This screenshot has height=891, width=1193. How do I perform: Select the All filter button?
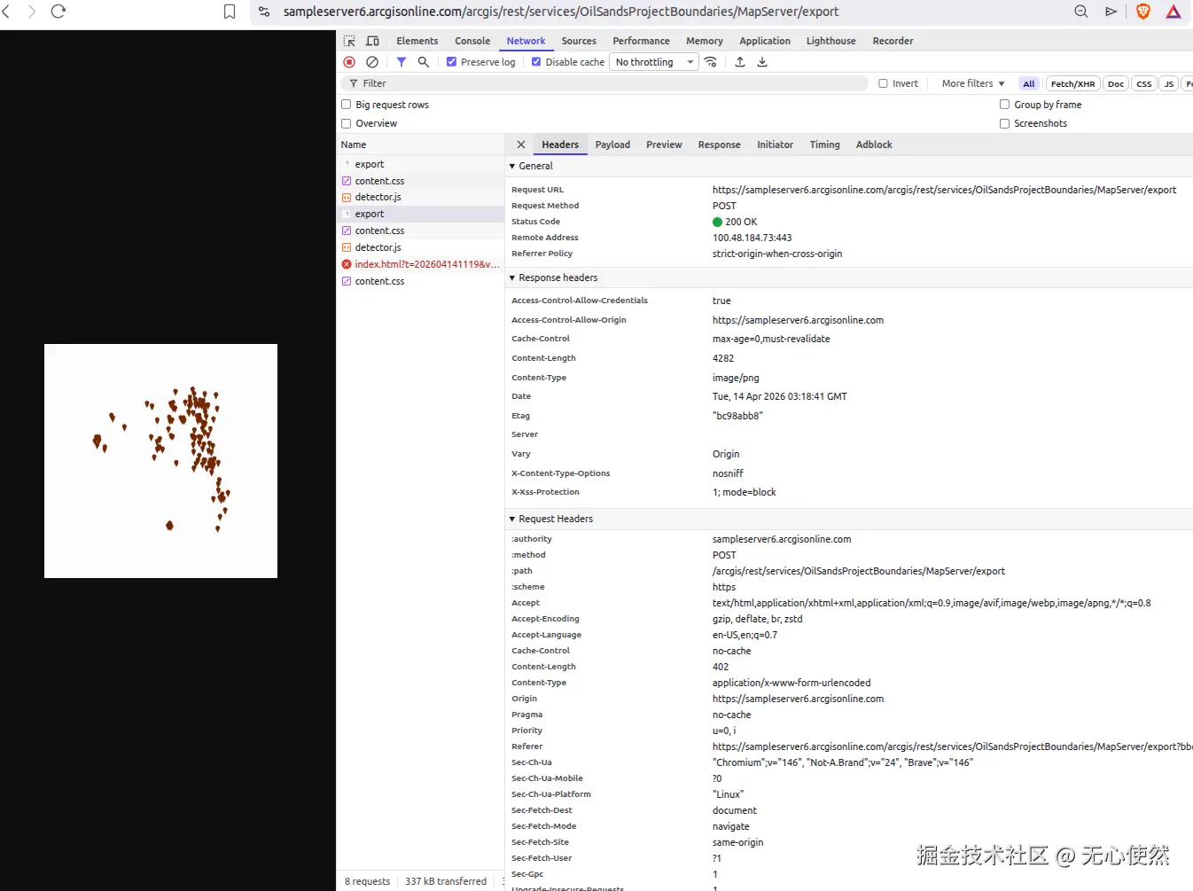tap(1029, 83)
